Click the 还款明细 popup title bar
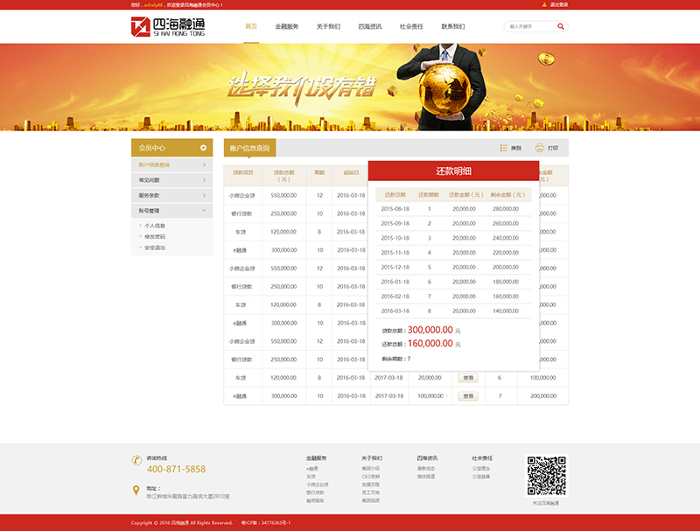The image size is (700, 531). click(x=453, y=171)
